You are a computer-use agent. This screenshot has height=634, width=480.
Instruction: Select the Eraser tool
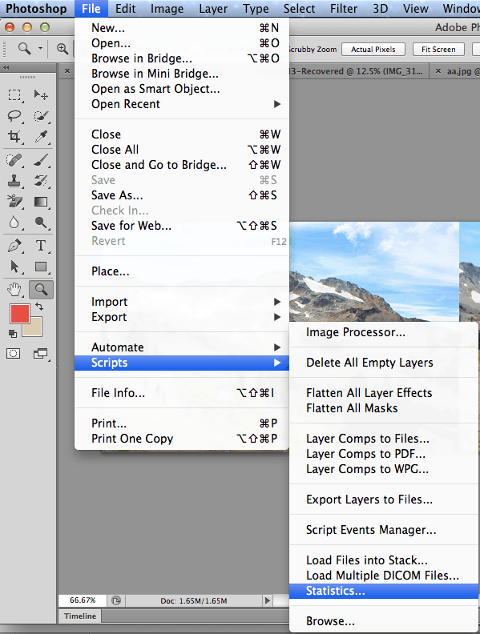[x=14, y=202]
